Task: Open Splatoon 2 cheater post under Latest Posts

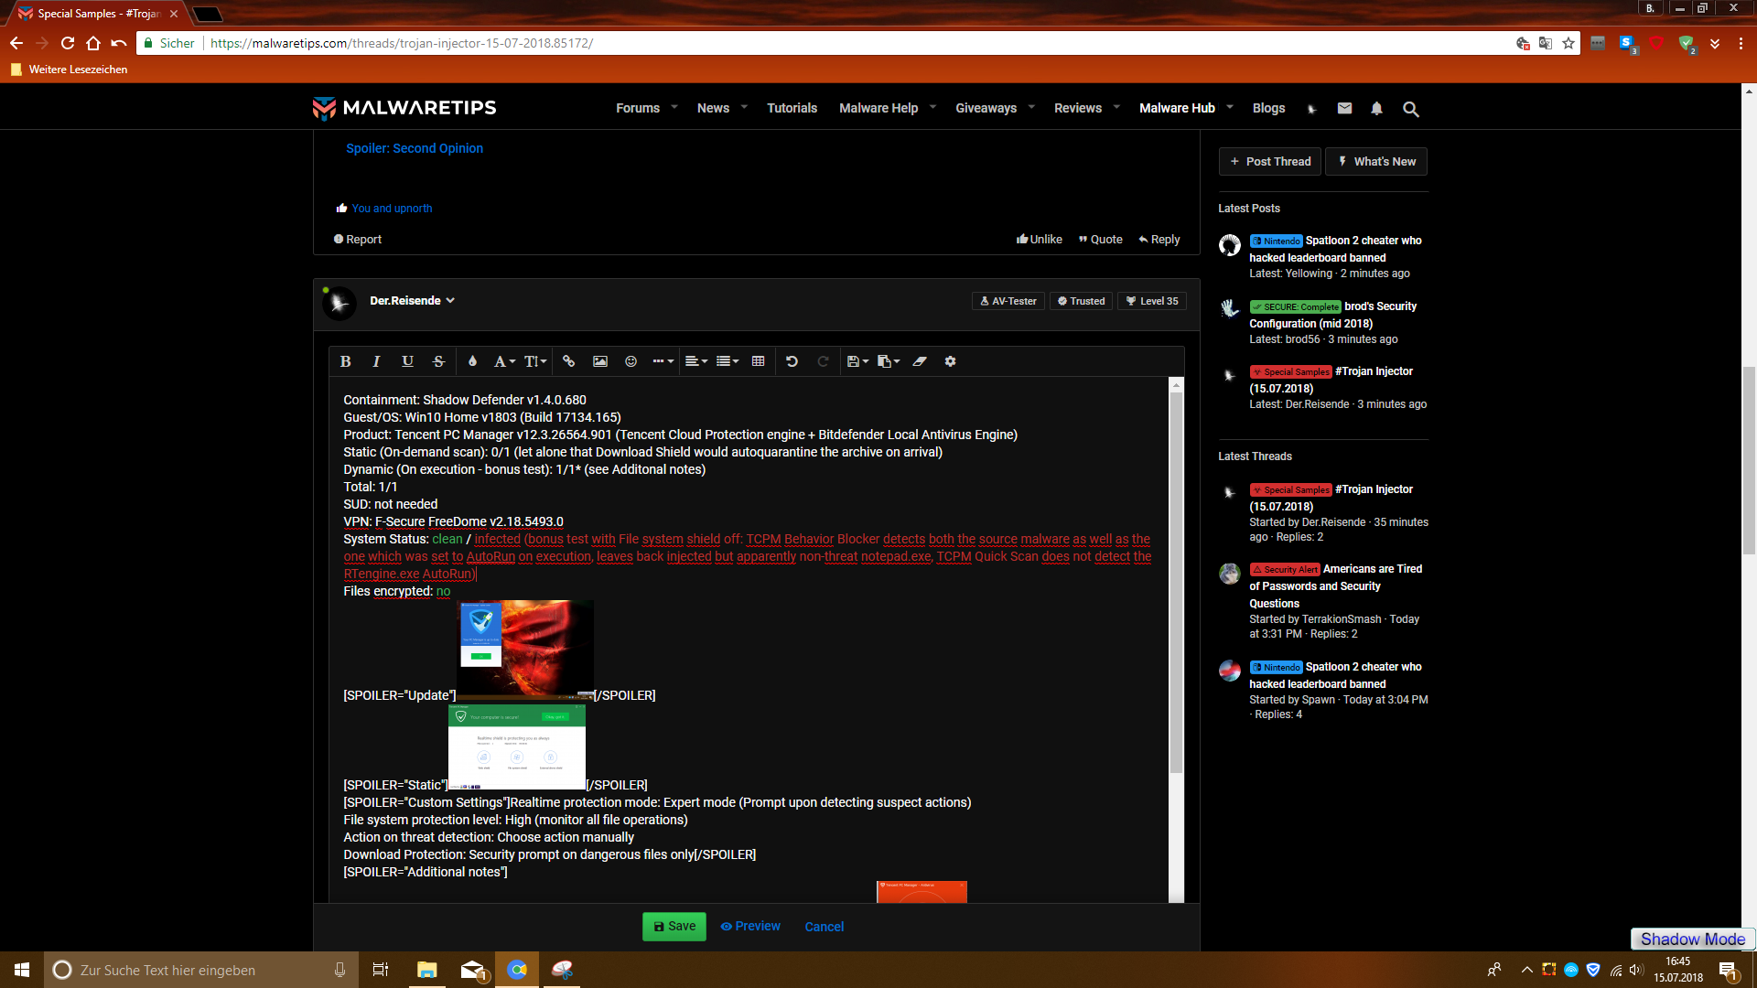Action: [x=1336, y=249]
